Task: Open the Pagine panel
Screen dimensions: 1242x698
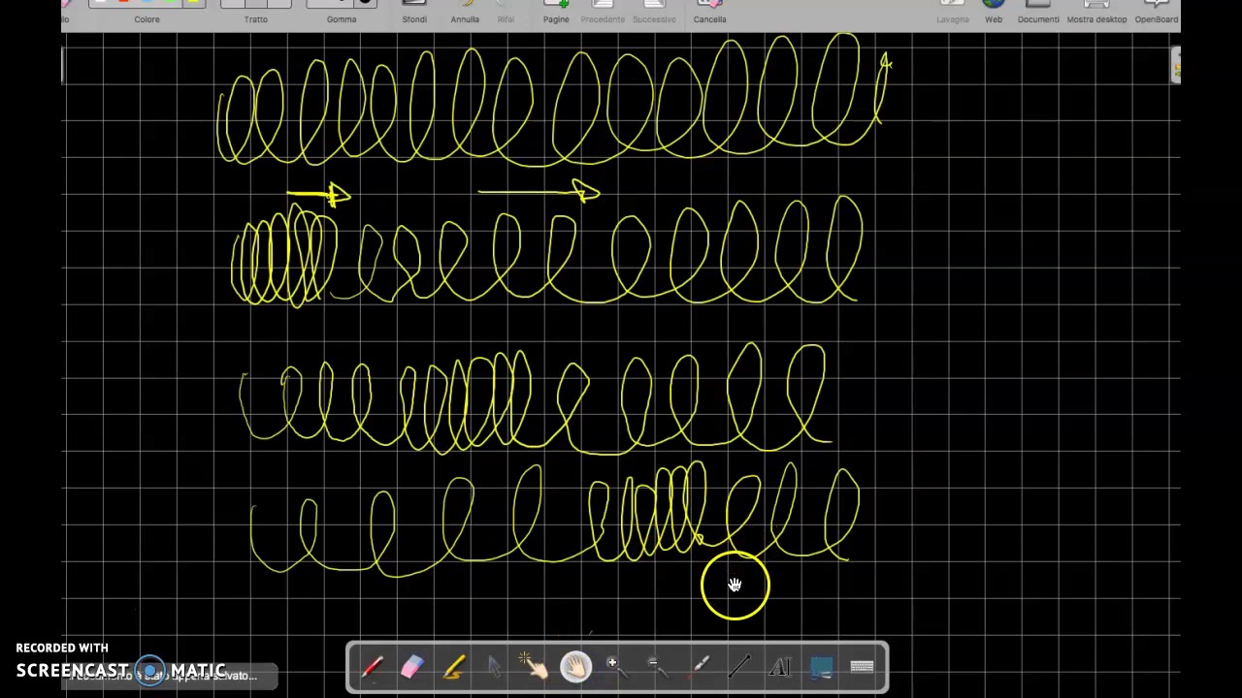Action: (556, 13)
